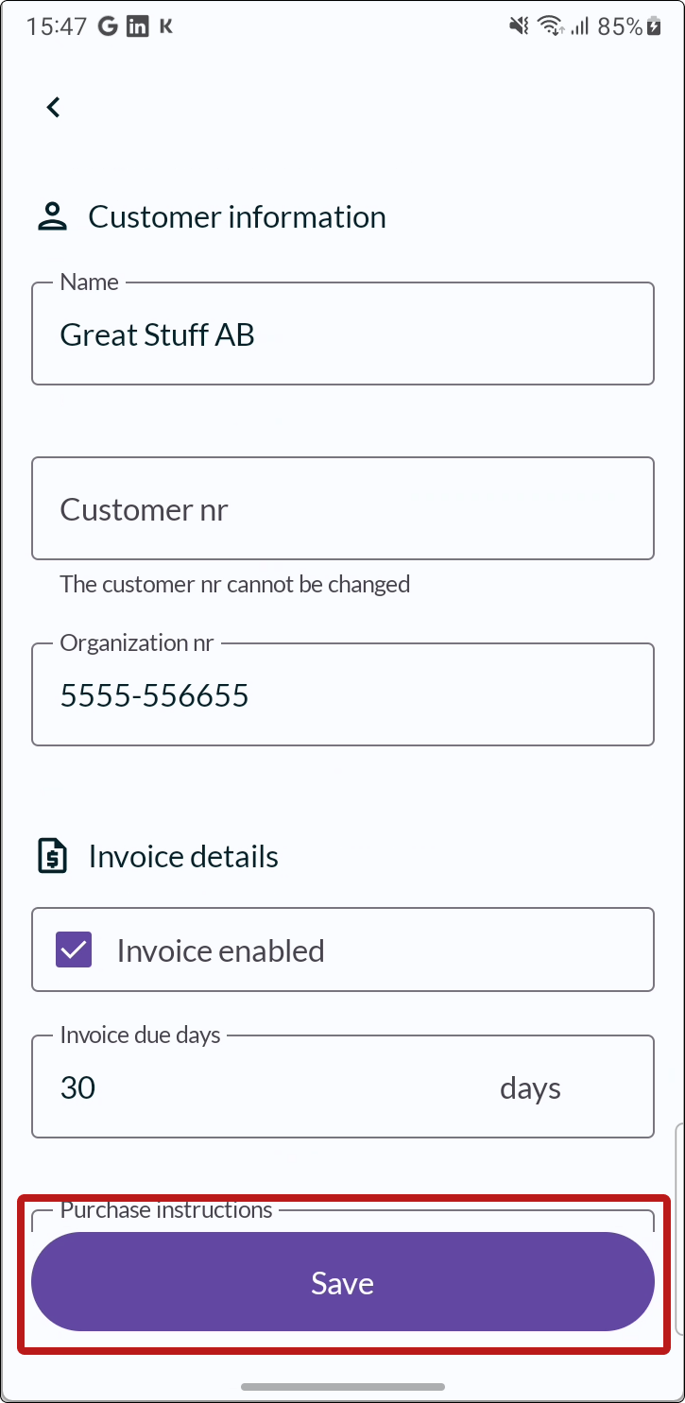The width and height of the screenshot is (685, 1403).
Task: Tap the Purchase instructions field
Action: point(343,1219)
